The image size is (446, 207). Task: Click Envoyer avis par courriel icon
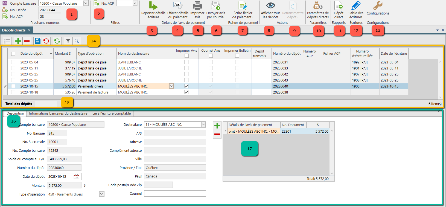tap(215, 6)
